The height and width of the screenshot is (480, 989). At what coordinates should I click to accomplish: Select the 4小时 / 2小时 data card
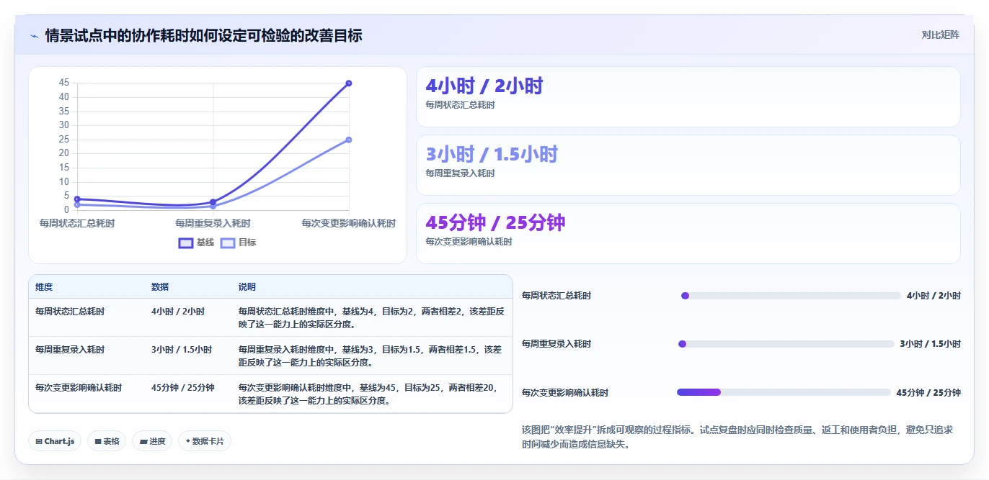(x=688, y=96)
